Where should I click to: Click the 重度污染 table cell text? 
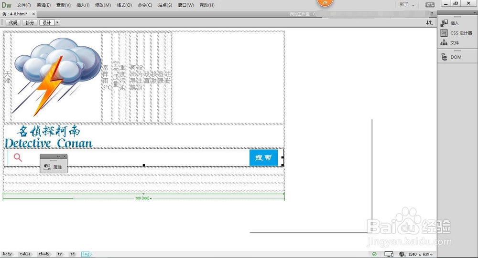point(122,77)
